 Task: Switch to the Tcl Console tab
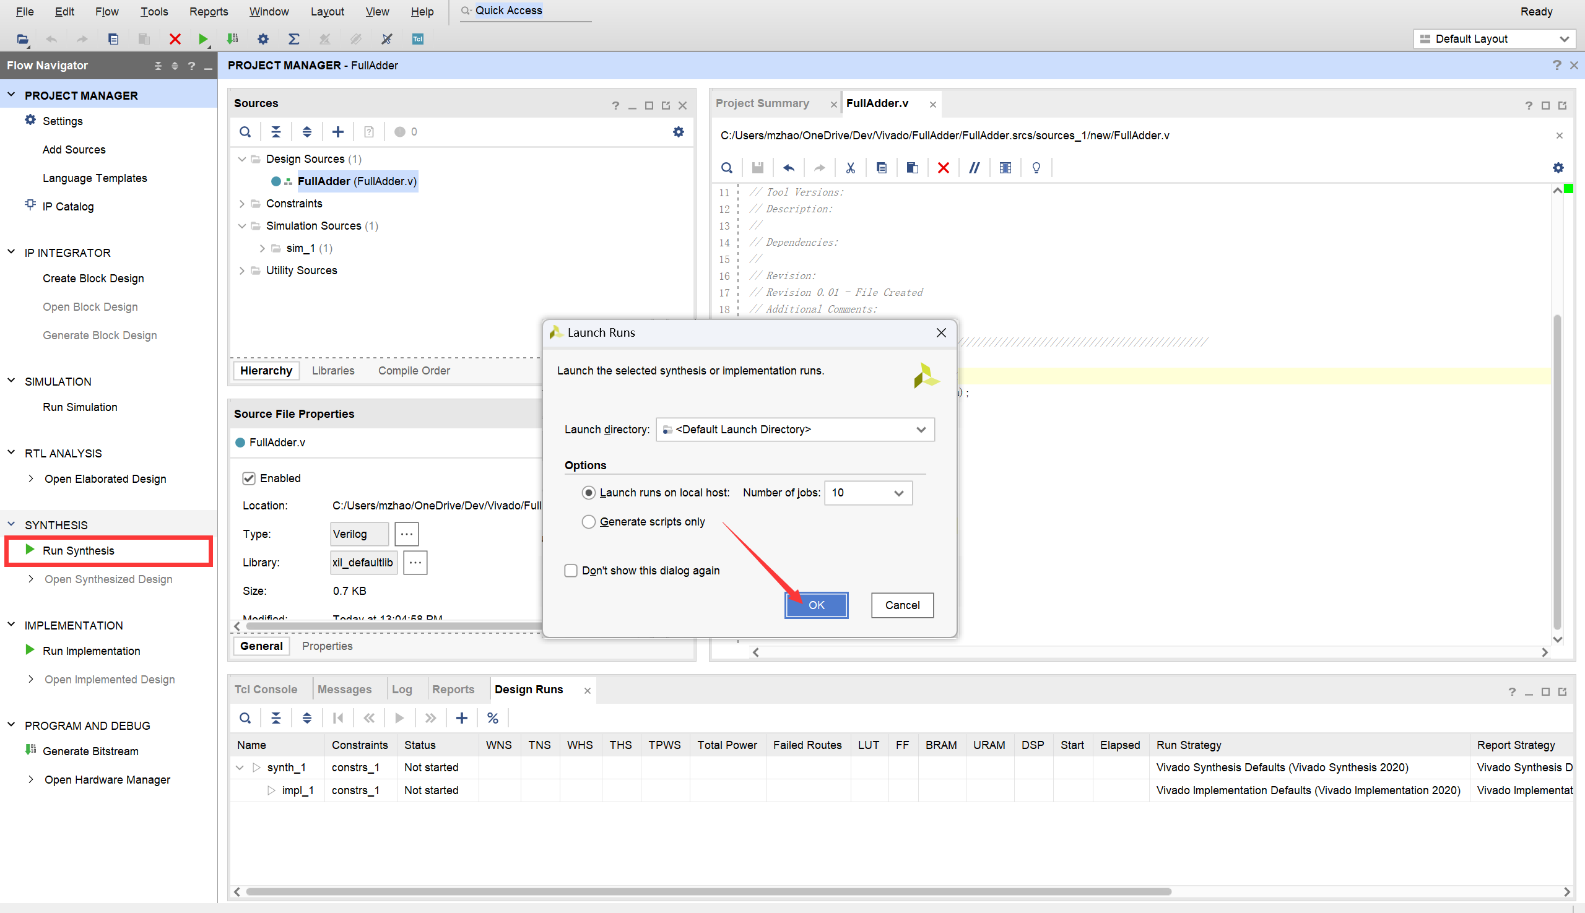[x=266, y=689]
